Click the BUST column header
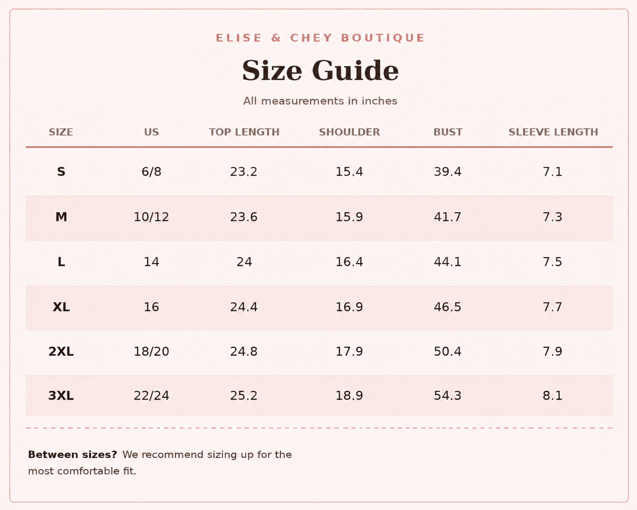 [448, 132]
